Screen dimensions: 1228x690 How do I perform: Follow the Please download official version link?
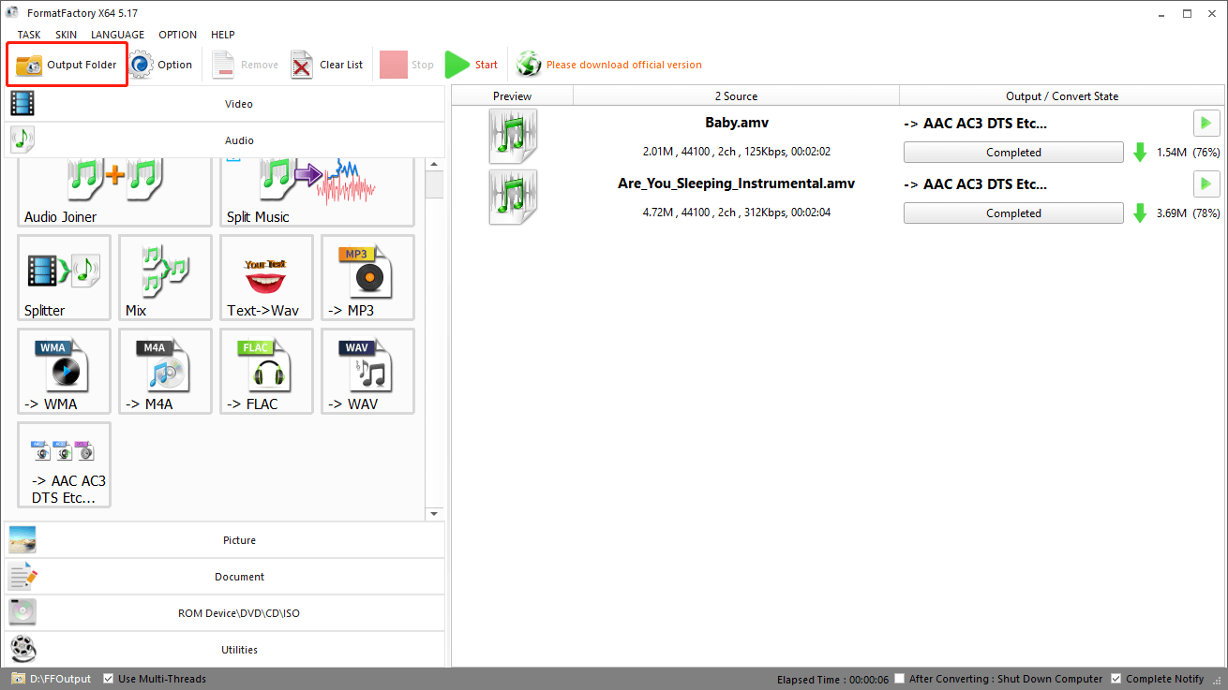(x=623, y=65)
